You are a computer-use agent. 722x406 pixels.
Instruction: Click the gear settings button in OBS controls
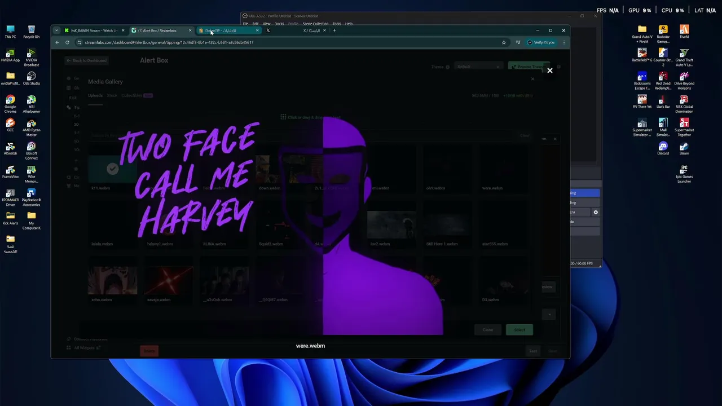click(596, 212)
